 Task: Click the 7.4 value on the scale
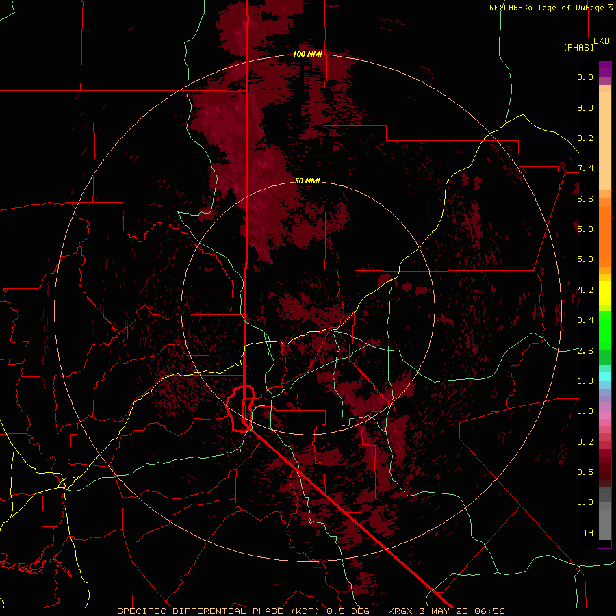[585, 168]
